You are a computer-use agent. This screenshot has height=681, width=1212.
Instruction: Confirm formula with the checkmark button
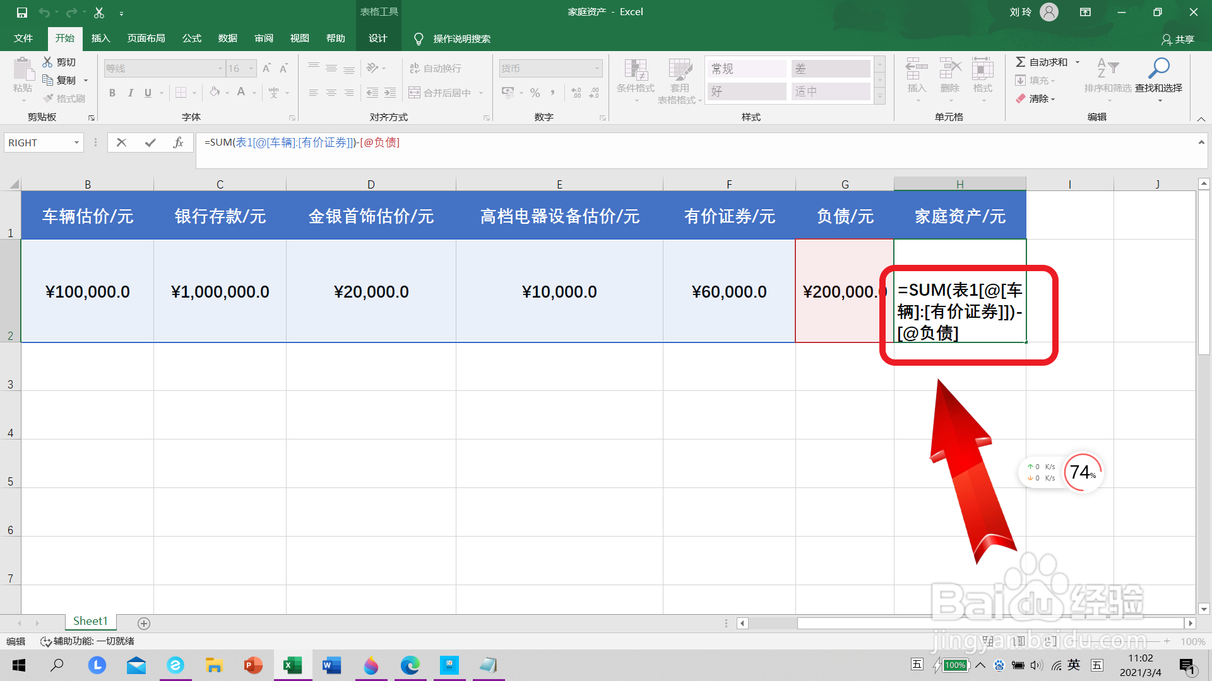tap(150, 143)
